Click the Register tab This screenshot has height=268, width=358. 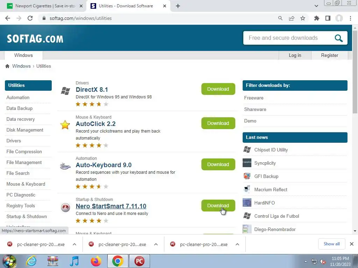[x=329, y=55]
